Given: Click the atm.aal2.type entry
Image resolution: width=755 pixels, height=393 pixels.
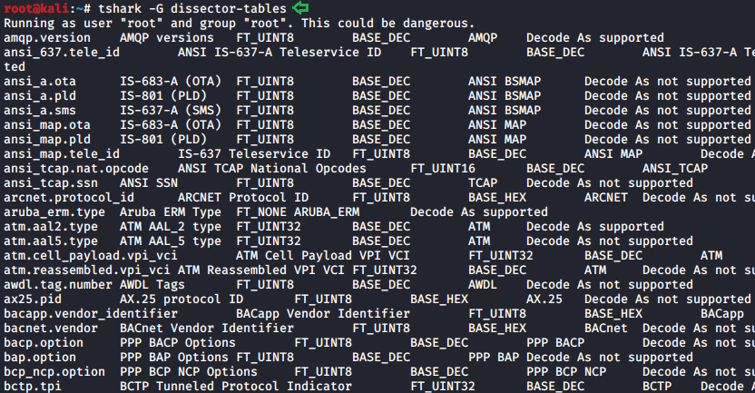Looking at the screenshot, I should (x=51, y=227).
